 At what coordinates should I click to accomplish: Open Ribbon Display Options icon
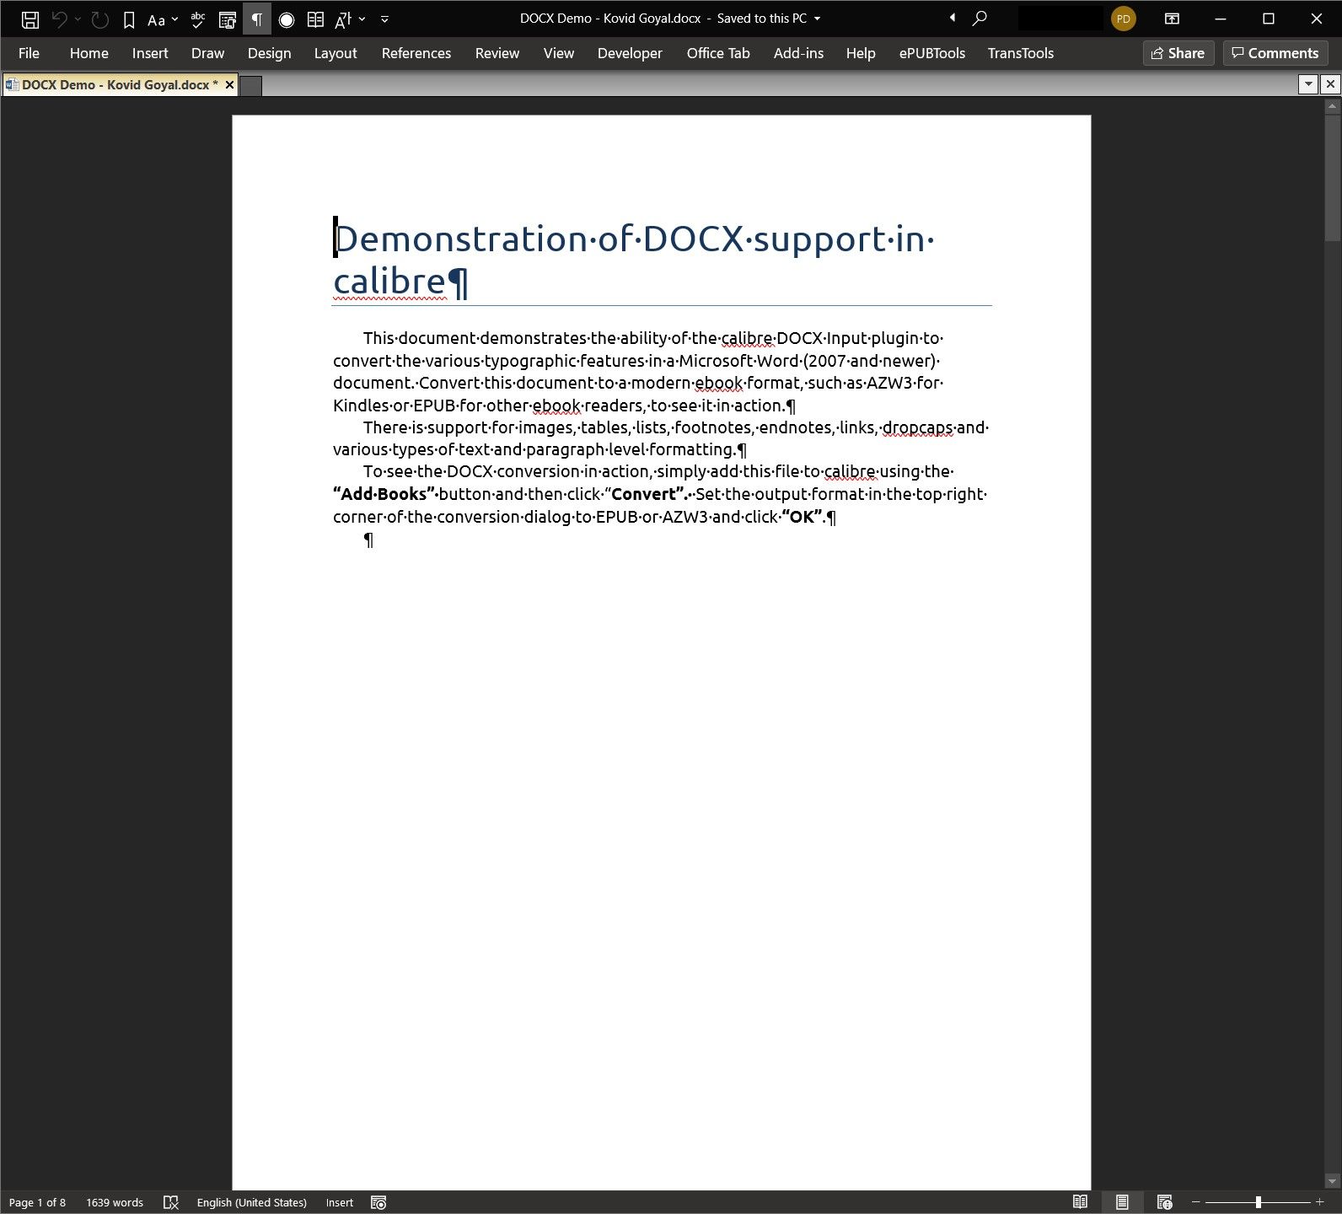pyautogui.click(x=1172, y=19)
